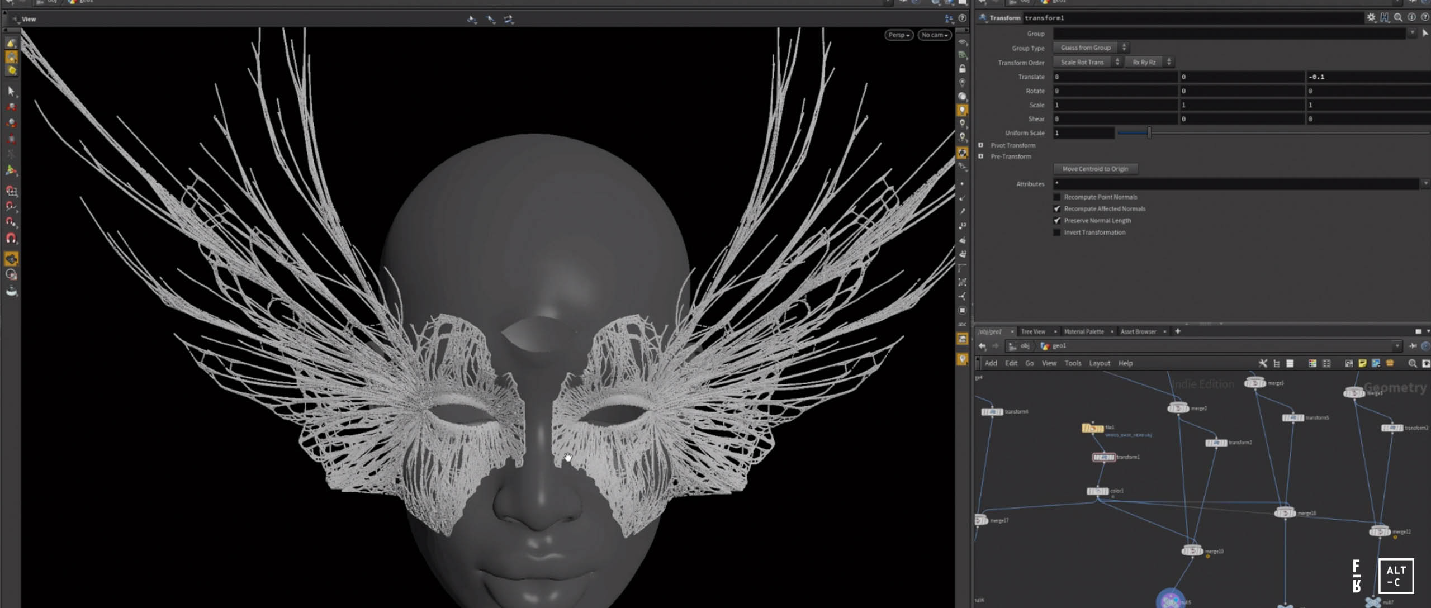The image size is (1431, 608).
Task: Uncheck Recompute Affected Normals
Action: (x=1057, y=209)
